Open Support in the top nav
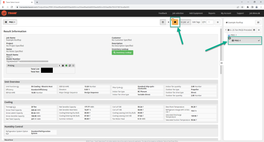Viewport: 264px width, 142px height. click(x=240, y=13)
